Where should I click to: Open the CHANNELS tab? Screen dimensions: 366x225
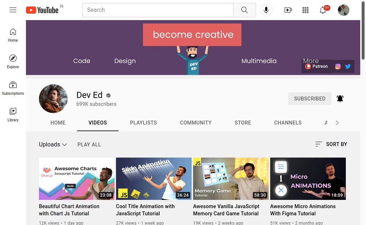tap(288, 123)
